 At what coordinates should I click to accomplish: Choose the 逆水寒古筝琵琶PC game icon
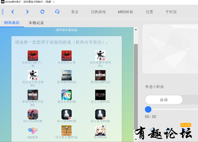(33, 75)
